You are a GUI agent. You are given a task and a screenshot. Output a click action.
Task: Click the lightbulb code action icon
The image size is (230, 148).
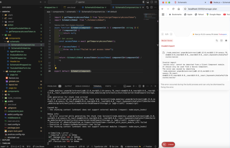56,68
